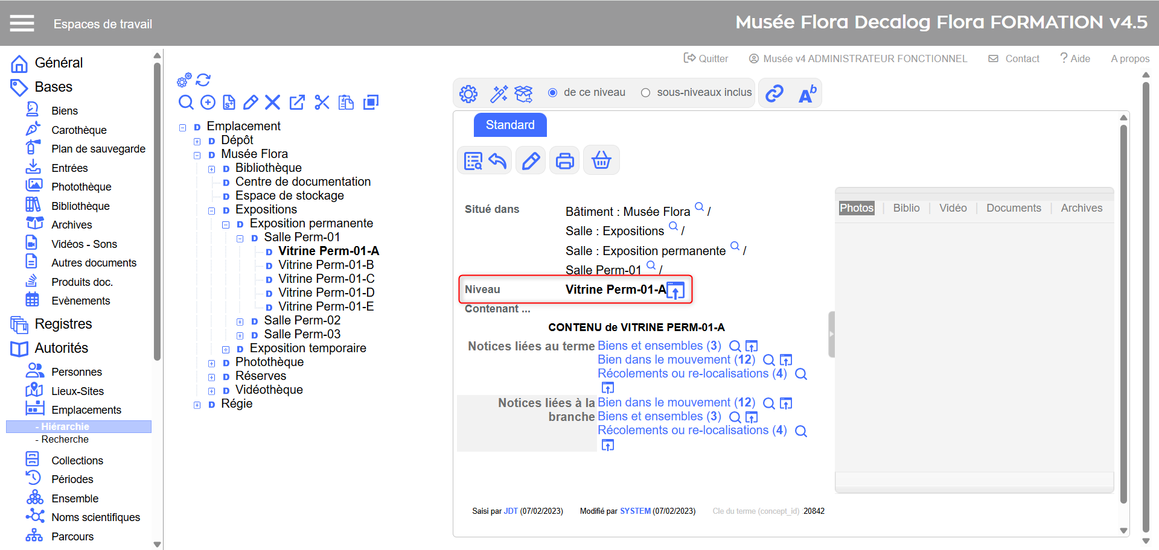Click the refresh arrows icon above the tree
The image size is (1159, 550).
point(203,80)
